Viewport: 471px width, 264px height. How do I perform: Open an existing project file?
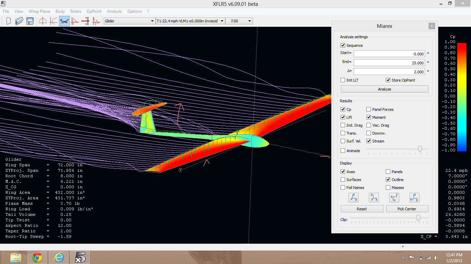tap(19, 21)
